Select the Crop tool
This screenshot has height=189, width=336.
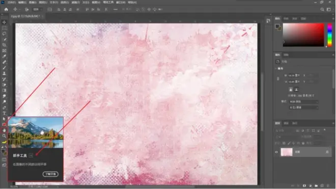coord(4,45)
